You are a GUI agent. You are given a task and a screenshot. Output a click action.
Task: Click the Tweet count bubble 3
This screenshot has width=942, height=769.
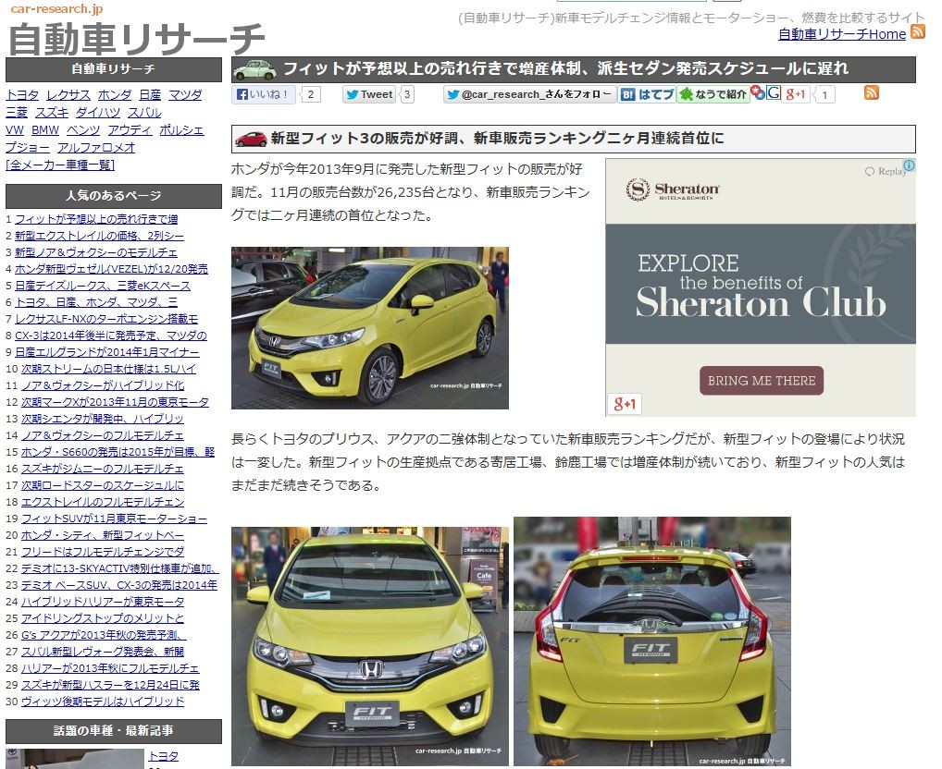coord(407,94)
